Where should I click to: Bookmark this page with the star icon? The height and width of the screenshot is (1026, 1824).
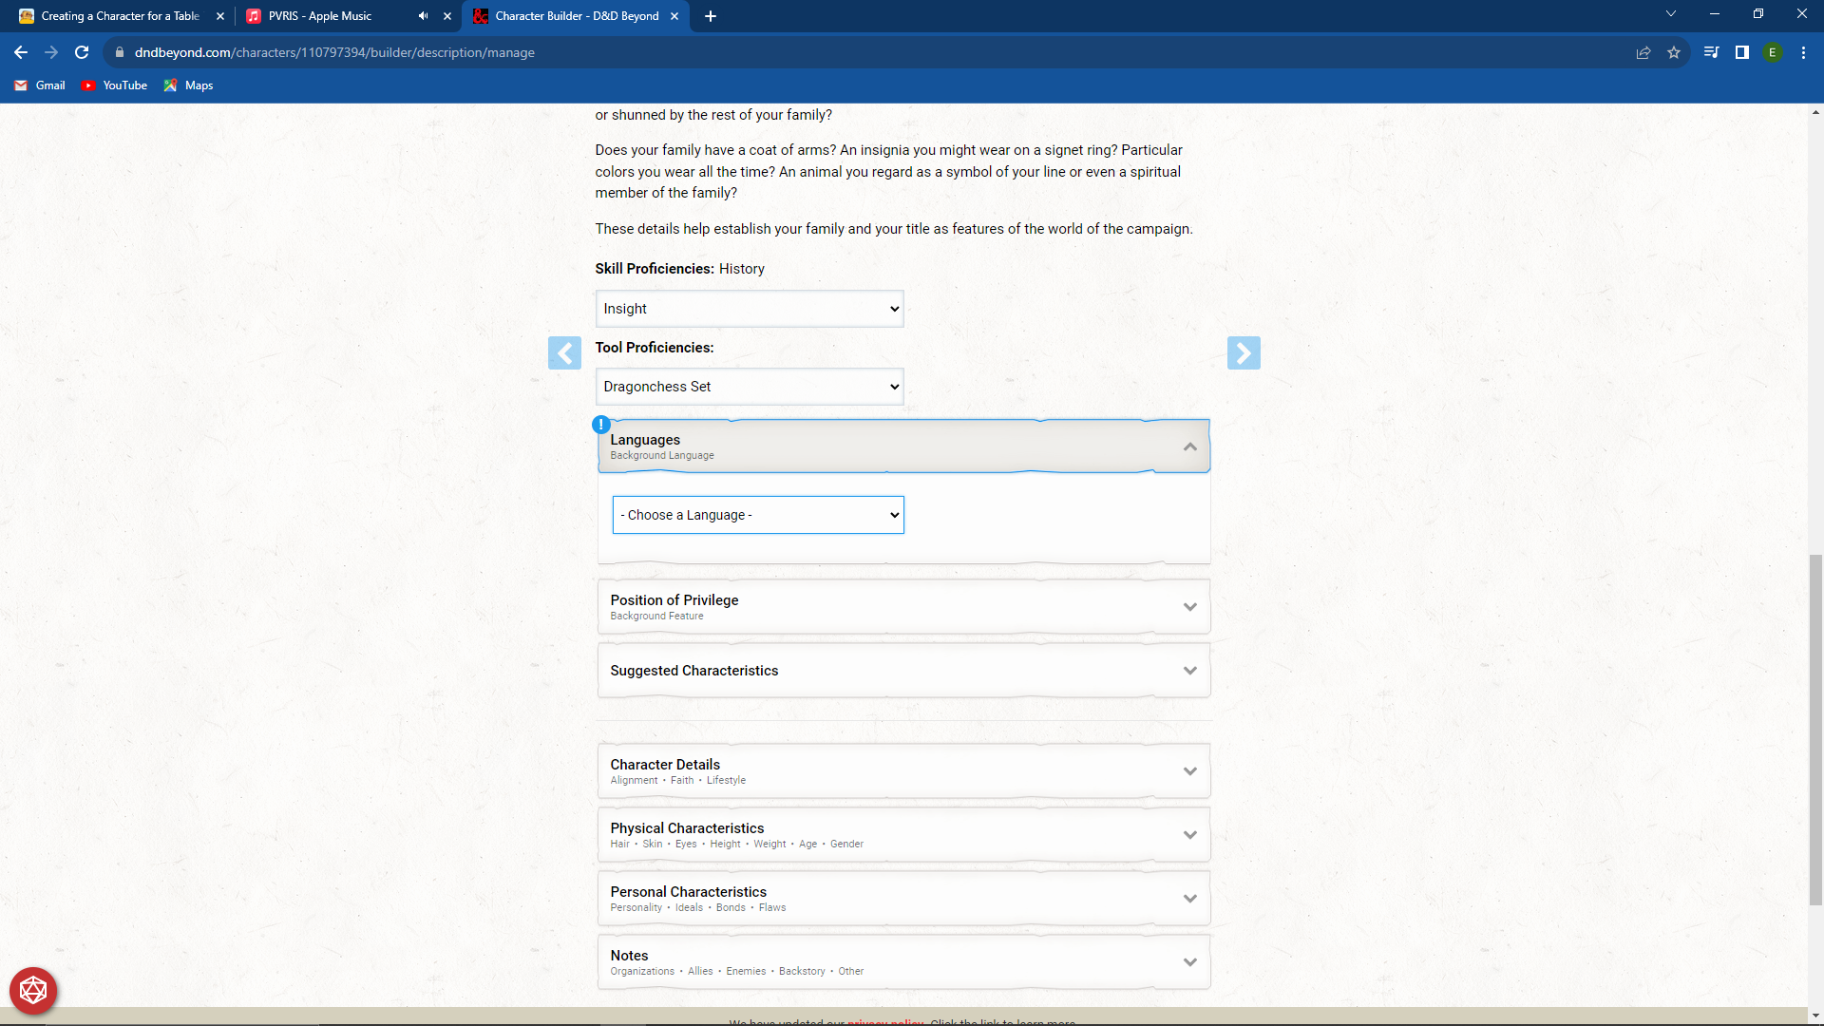[x=1675, y=52]
